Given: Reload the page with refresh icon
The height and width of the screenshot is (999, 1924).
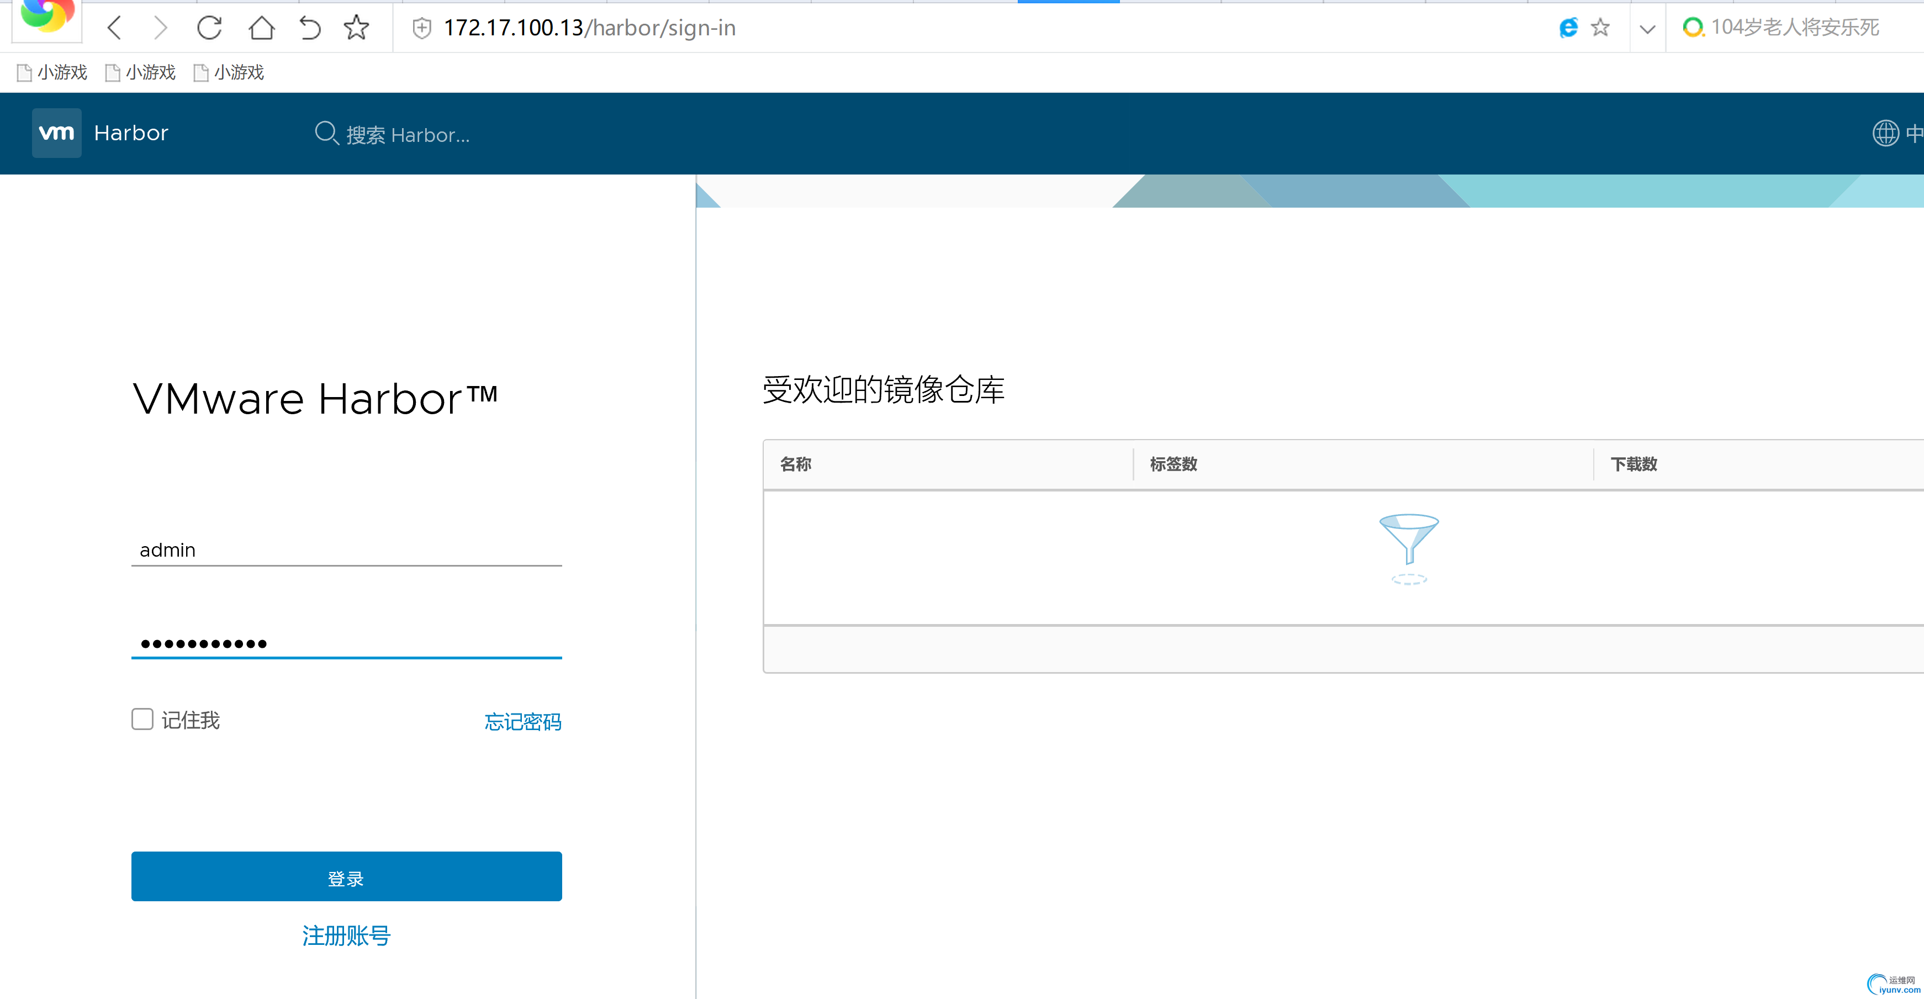Looking at the screenshot, I should 209,28.
